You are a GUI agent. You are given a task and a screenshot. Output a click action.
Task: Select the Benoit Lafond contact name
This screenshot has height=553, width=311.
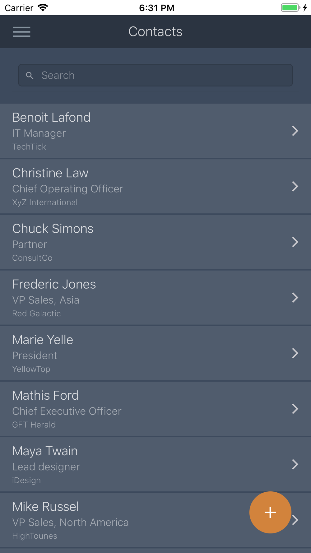pyautogui.click(x=51, y=118)
